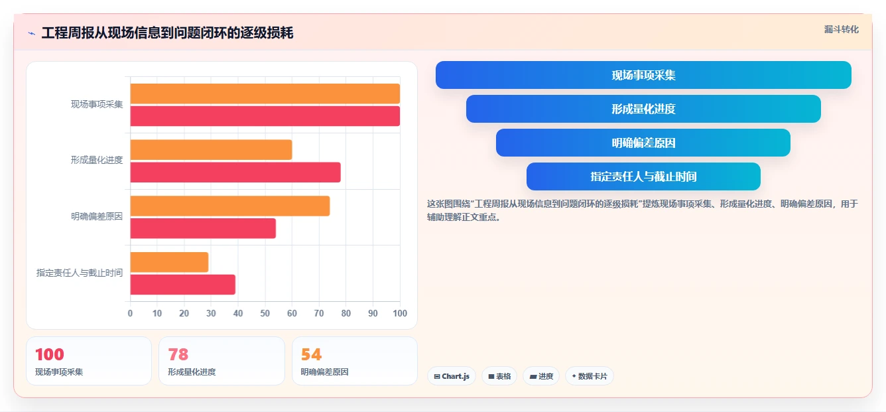
Task: Click the 指定责任人与截止时间 funnel stage
Action: pyautogui.click(x=643, y=176)
